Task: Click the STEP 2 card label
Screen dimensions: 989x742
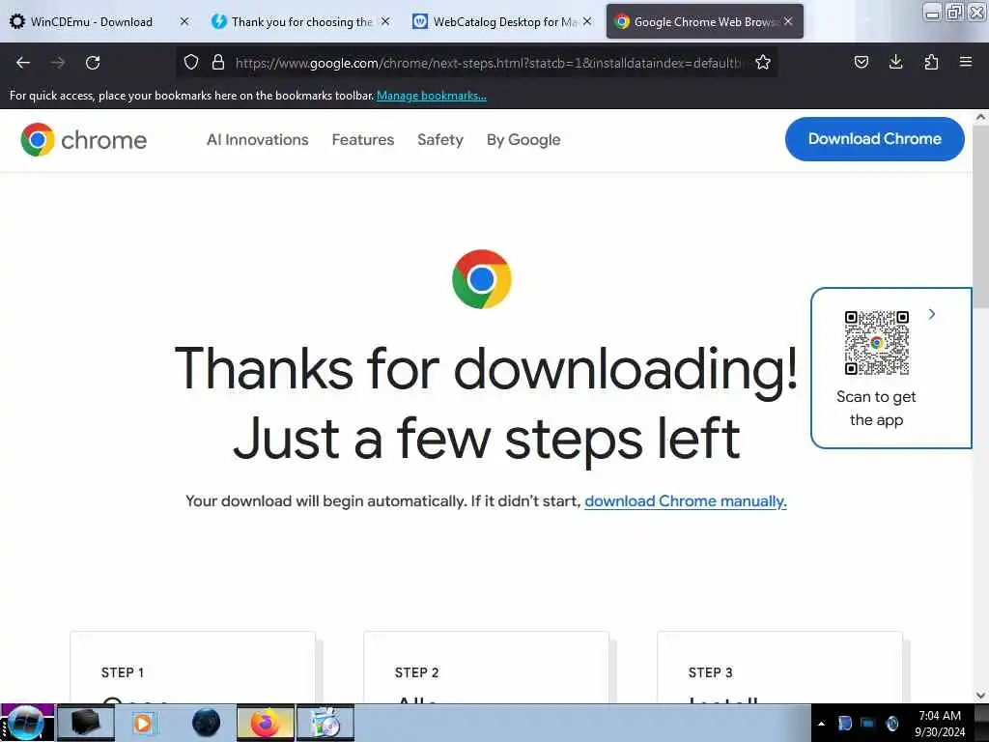Action: [x=417, y=672]
